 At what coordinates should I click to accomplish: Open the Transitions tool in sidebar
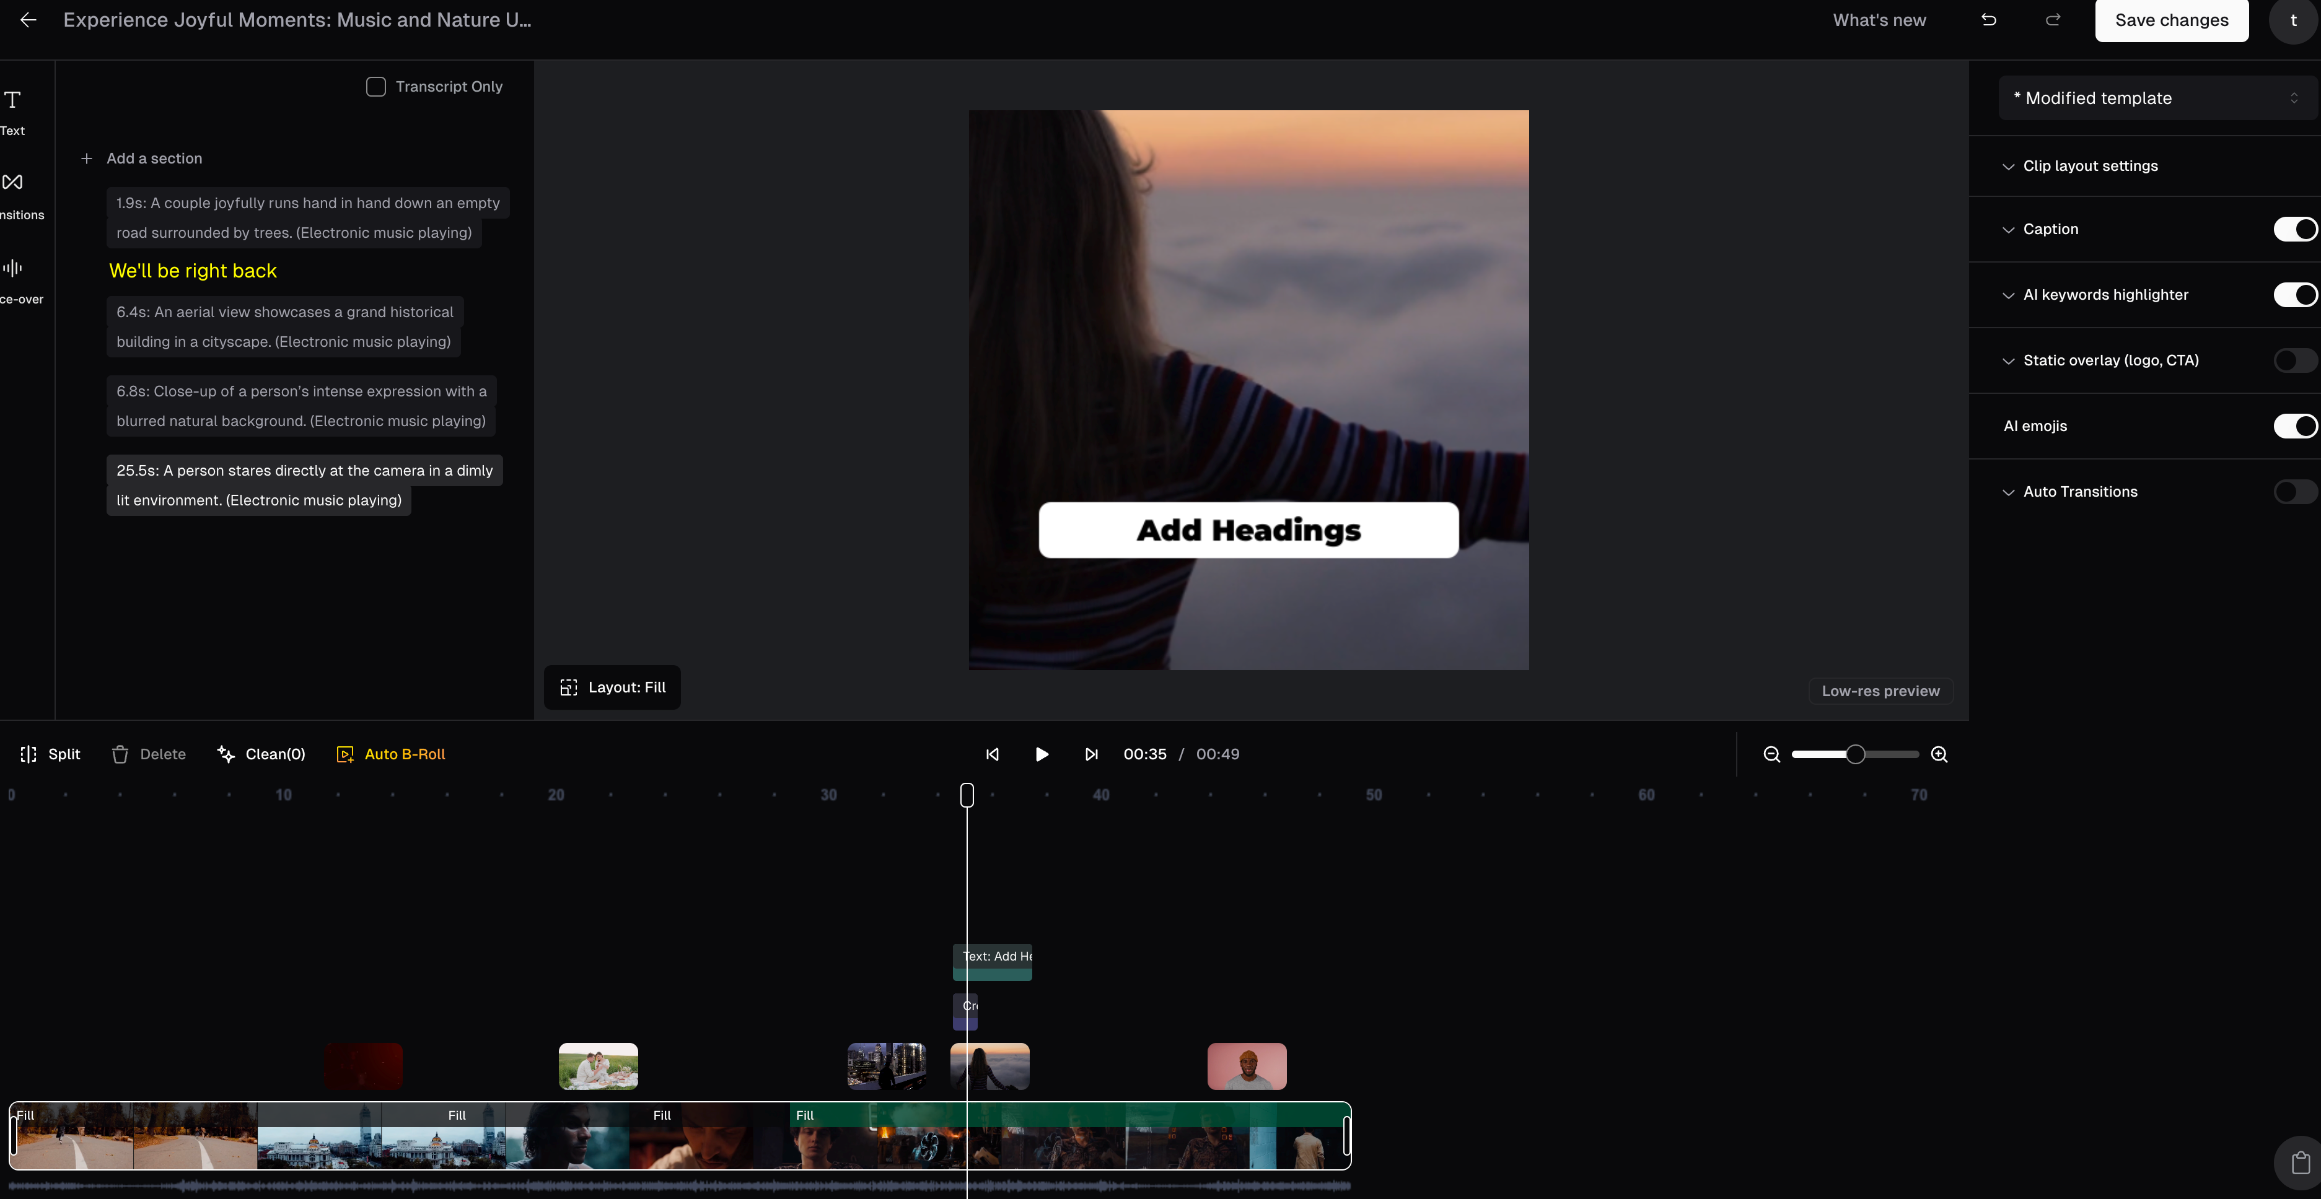point(20,196)
